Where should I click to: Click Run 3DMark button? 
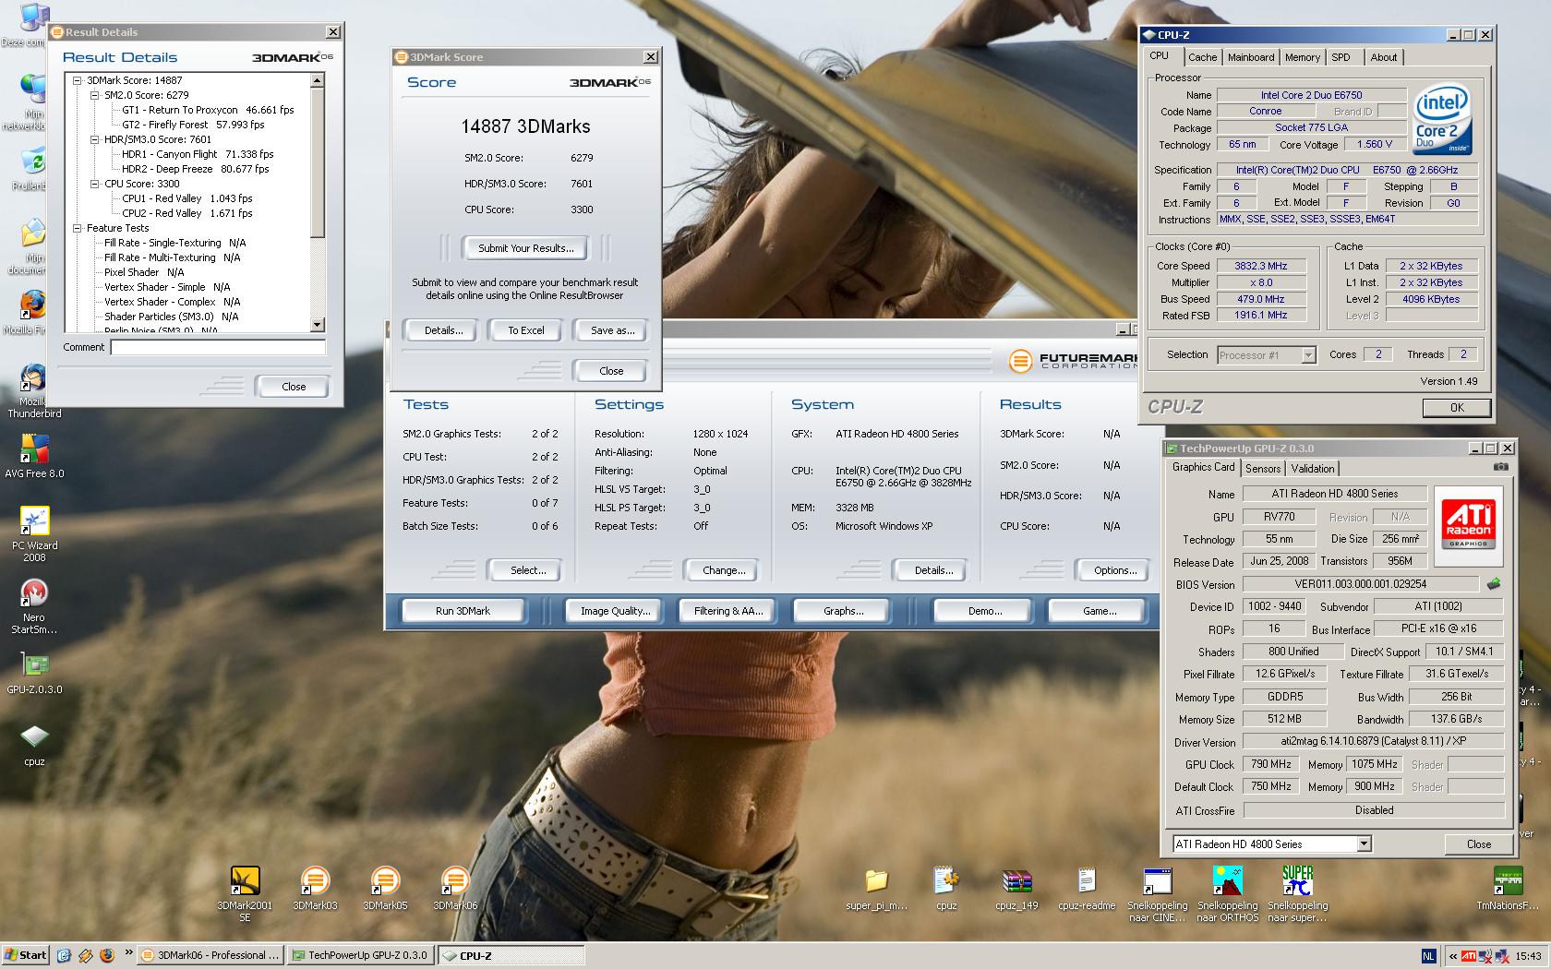(463, 611)
